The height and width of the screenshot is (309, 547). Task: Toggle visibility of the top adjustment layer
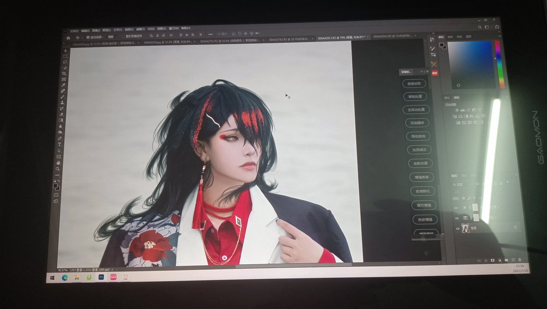click(x=456, y=208)
